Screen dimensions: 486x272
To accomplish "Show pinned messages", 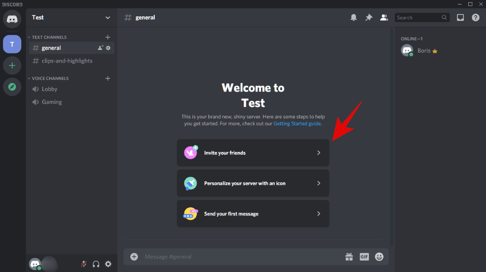I will click(369, 17).
